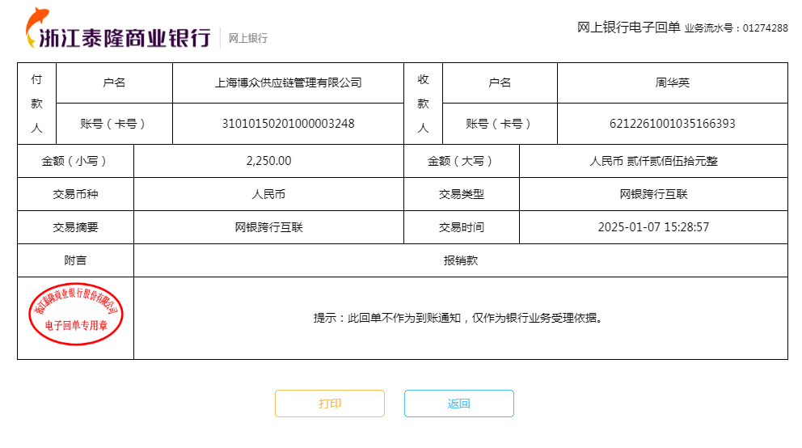Viewport: 802px width, 448px height.
Task: Click the 附言 row label
Action: (75, 260)
